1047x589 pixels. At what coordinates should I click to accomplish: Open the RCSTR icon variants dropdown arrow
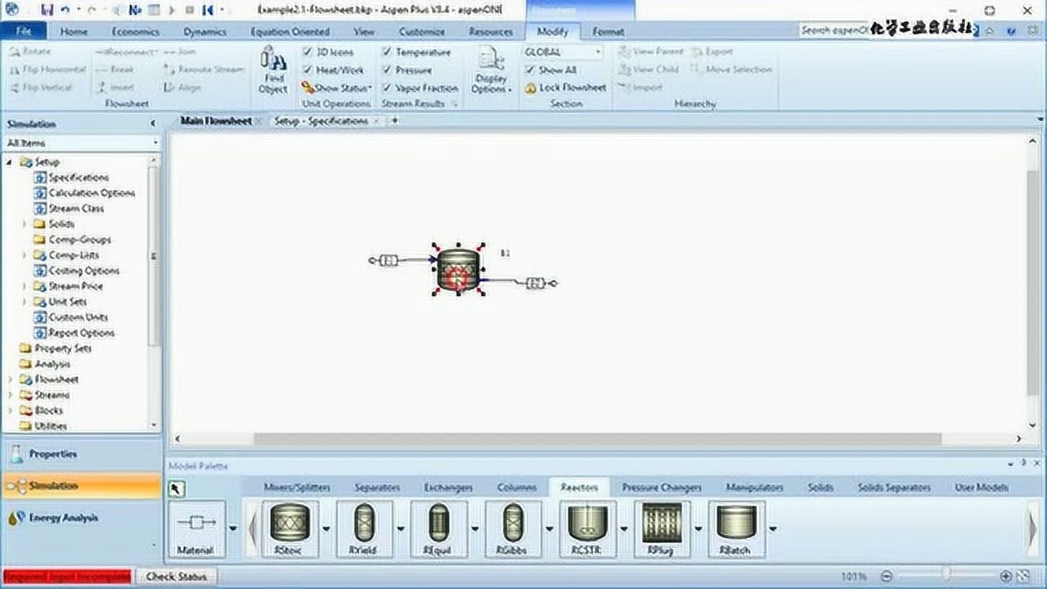(623, 529)
